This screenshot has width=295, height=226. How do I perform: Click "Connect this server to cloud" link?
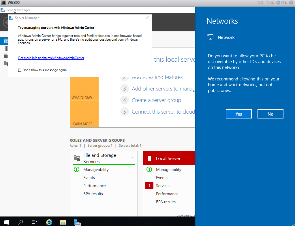[163, 112]
